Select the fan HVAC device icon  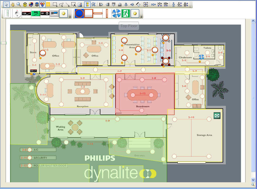point(116,13)
